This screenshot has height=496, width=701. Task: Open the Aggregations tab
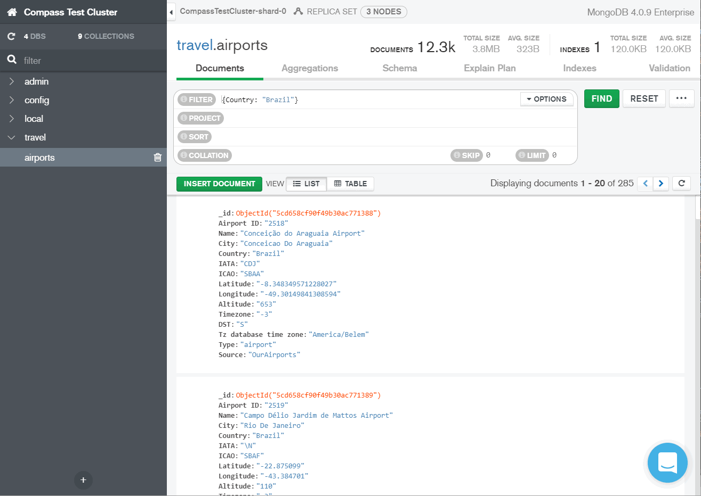(x=309, y=68)
